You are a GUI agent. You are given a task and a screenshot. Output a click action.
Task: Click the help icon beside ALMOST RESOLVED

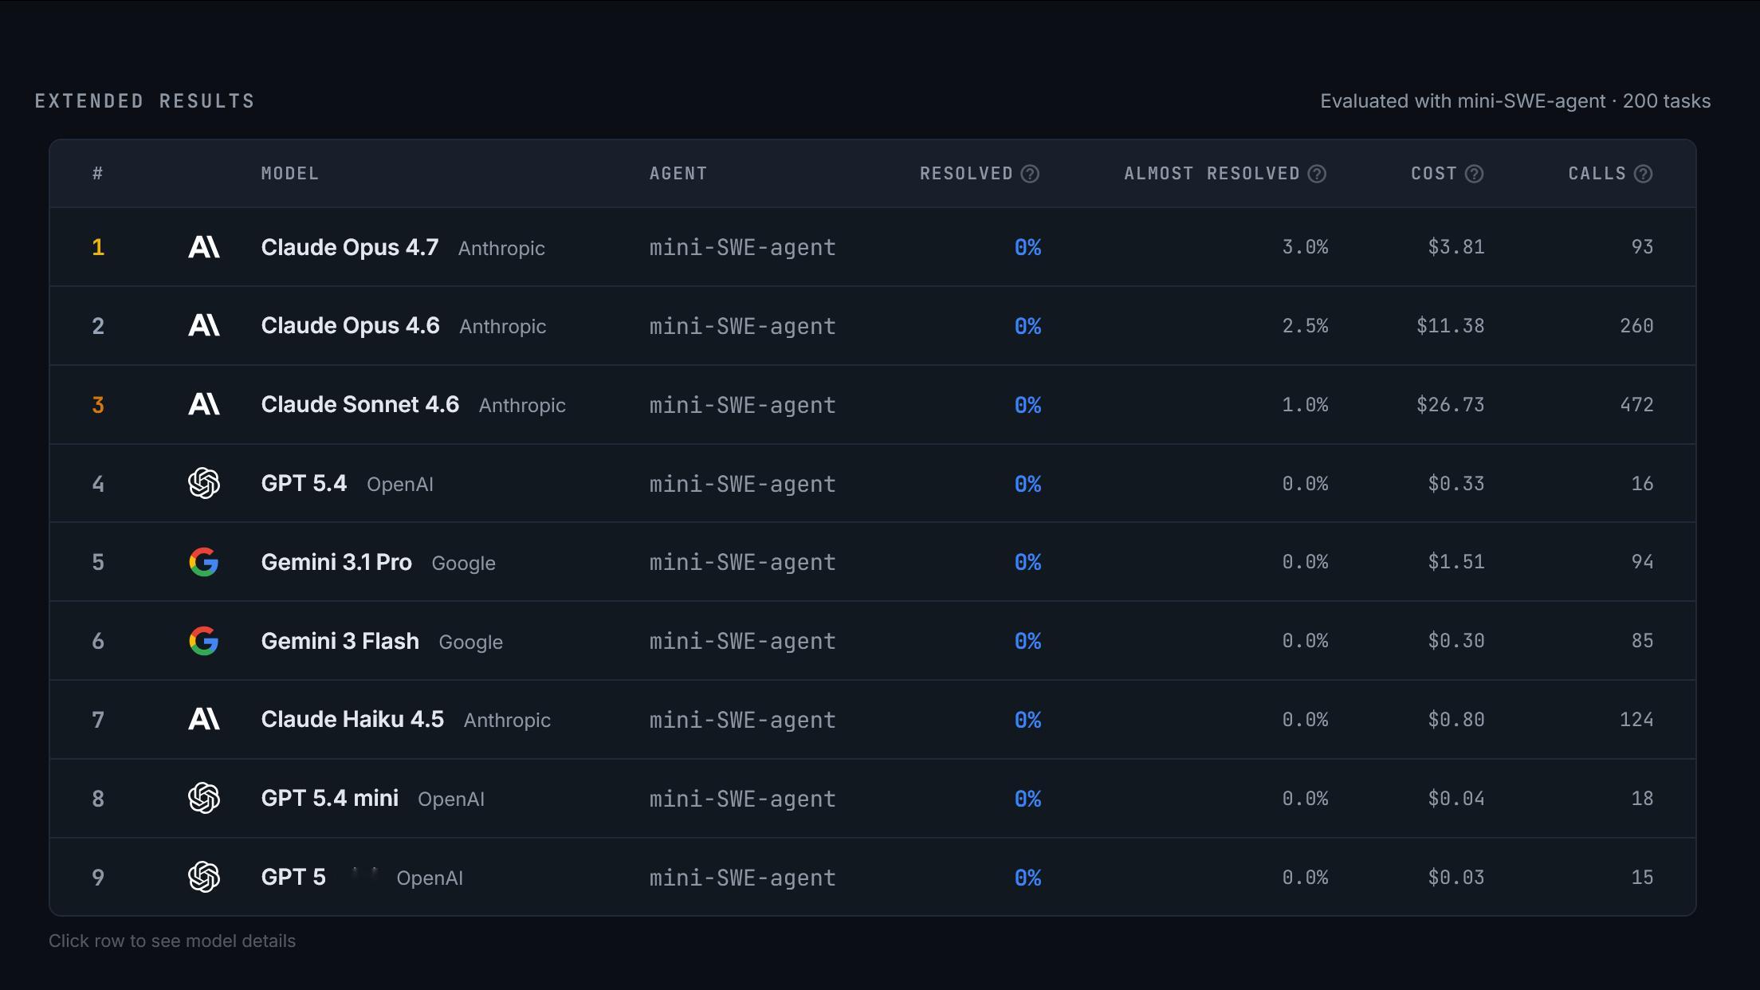(x=1317, y=174)
